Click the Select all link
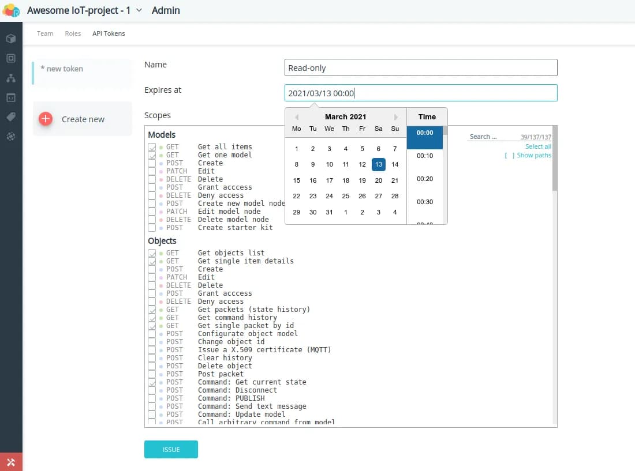Viewport: 635px width, 471px height. (x=538, y=146)
